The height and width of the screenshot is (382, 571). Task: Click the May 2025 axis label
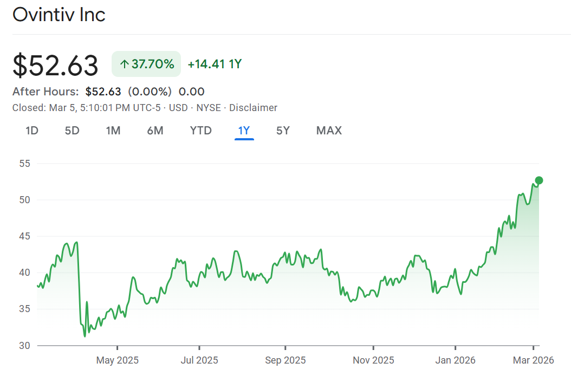click(118, 360)
